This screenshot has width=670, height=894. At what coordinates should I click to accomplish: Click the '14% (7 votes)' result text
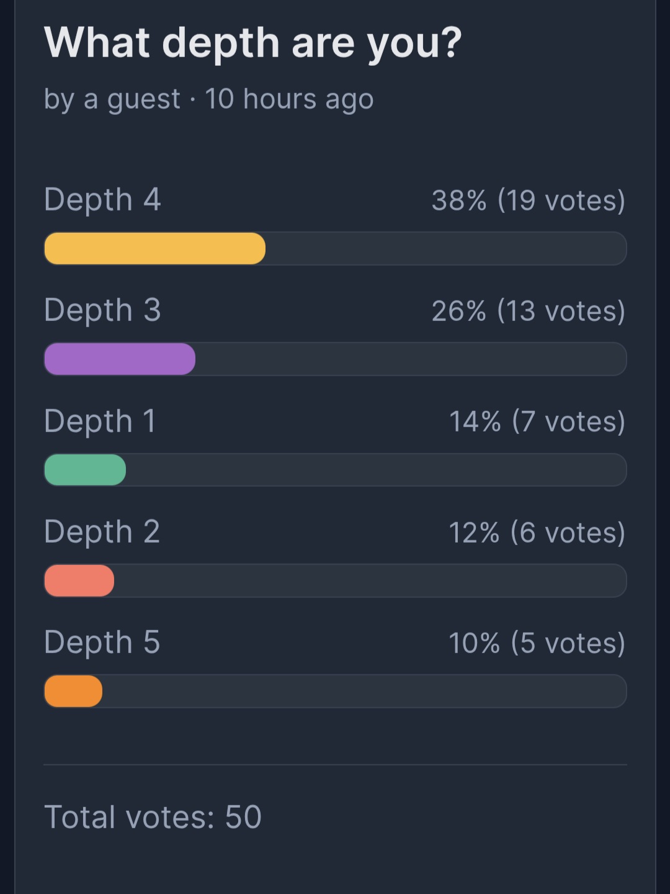pyautogui.click(x=537, y=422)
